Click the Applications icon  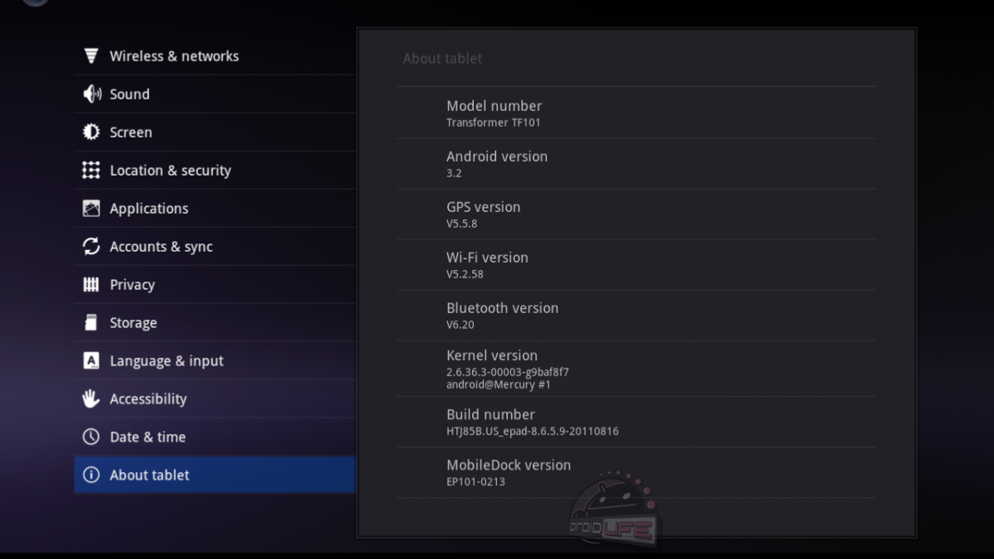91,209
